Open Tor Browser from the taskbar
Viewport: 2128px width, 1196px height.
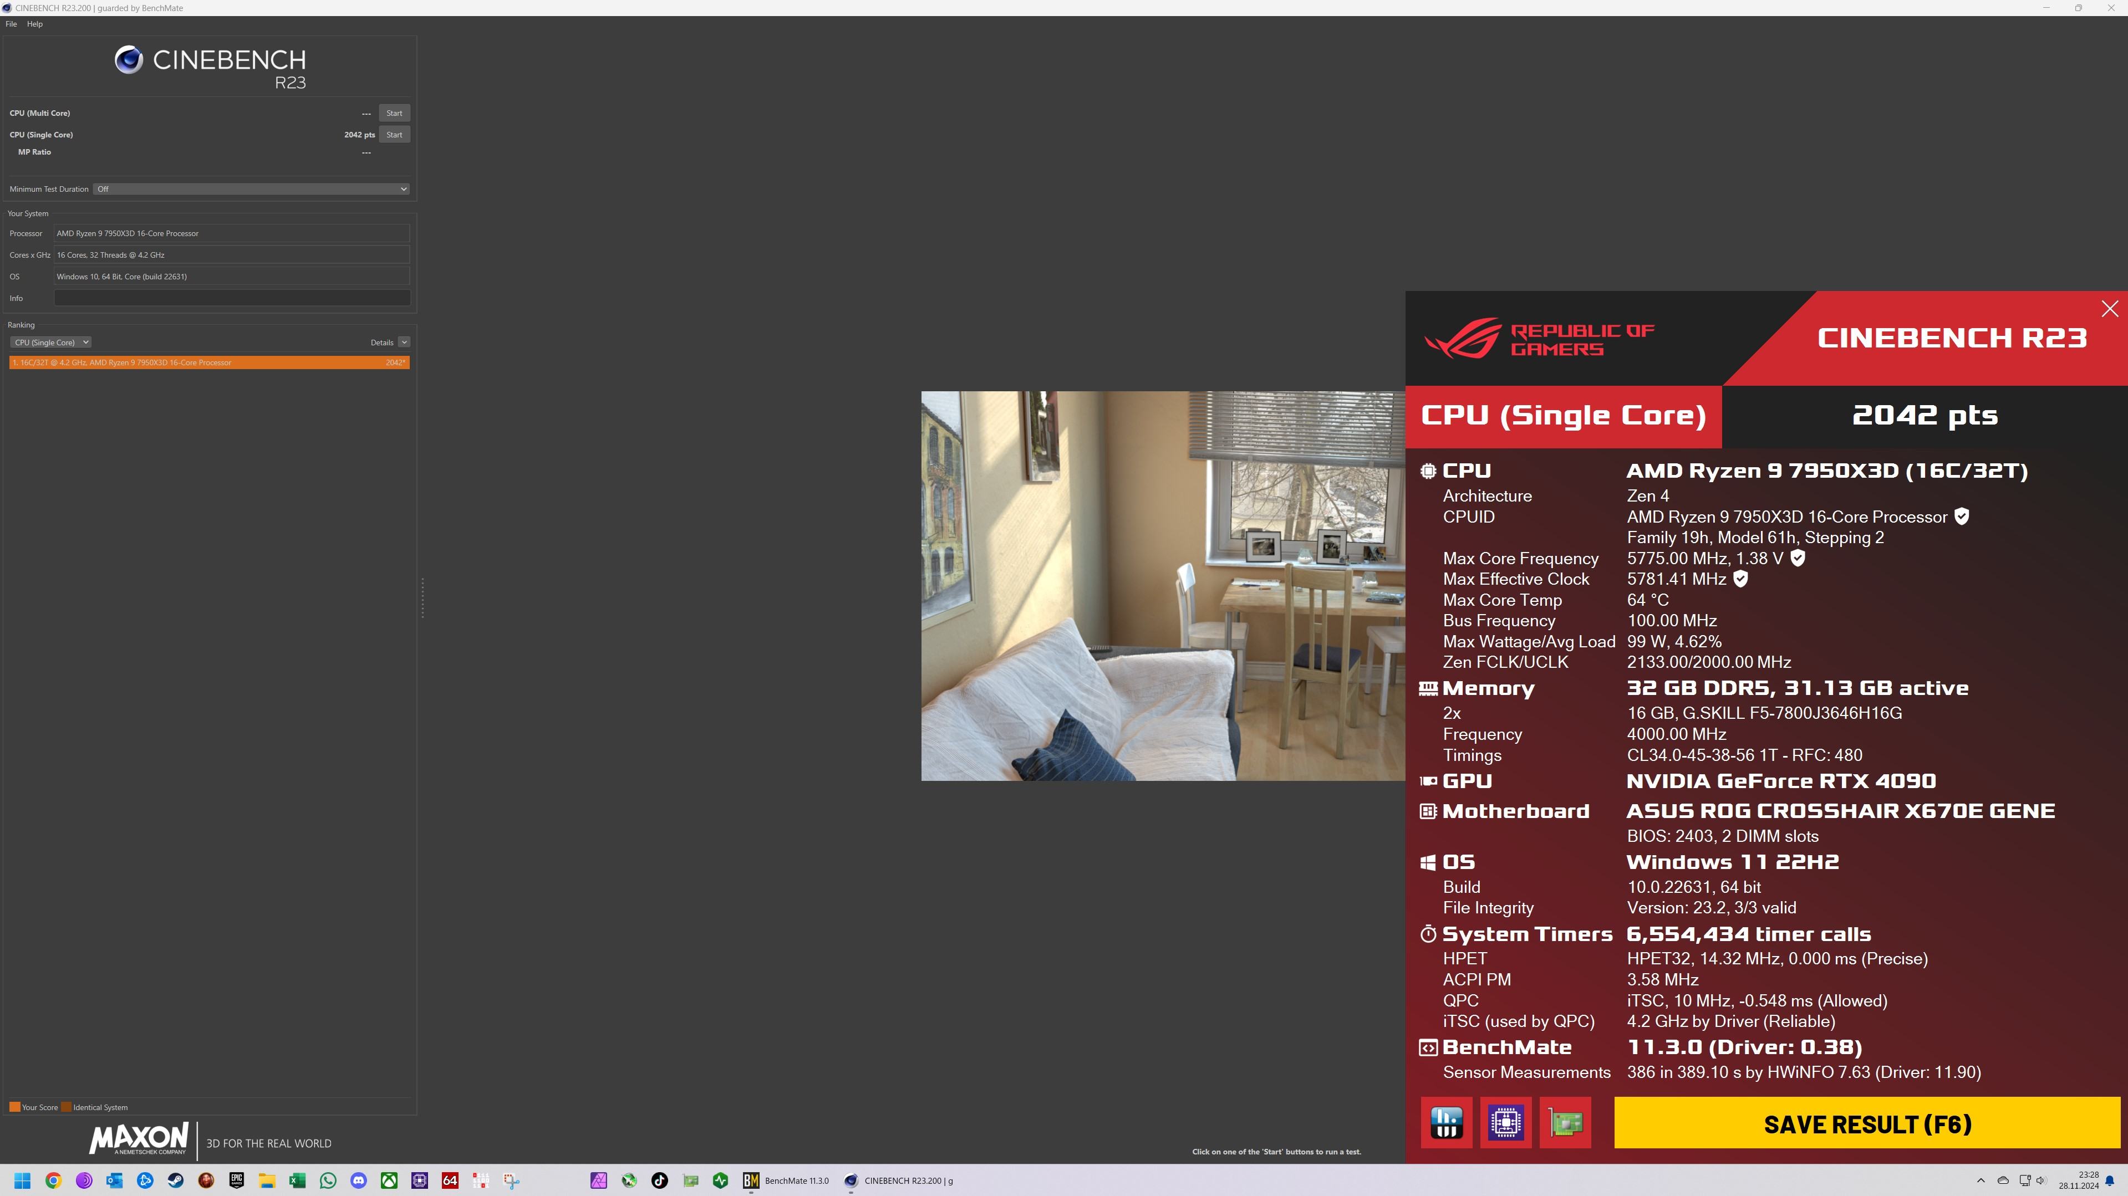(83, 1180)
